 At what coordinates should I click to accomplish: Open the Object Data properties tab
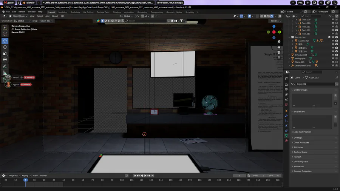[x=286, y=136]
